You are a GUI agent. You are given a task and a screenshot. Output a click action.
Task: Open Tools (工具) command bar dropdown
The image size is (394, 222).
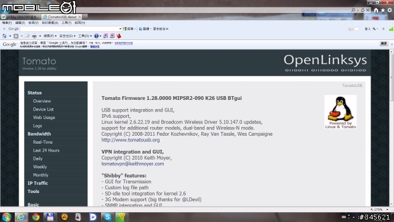pos(85,36)
